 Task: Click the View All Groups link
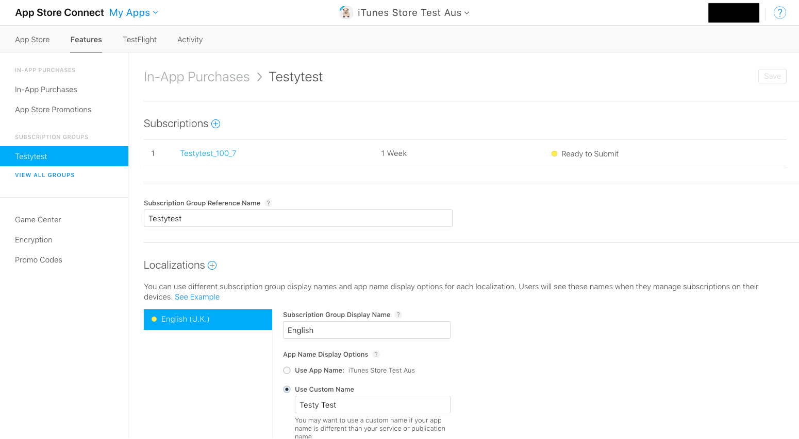[45, 175]
